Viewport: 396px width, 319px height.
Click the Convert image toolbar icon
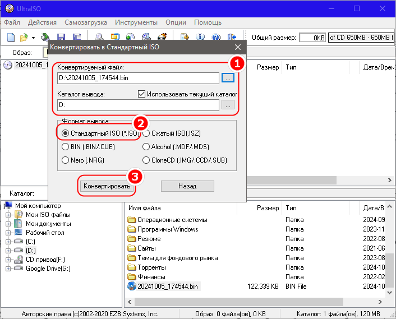[130, 37]
